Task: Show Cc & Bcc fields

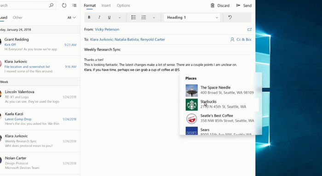Action: [x=241, y=40]
